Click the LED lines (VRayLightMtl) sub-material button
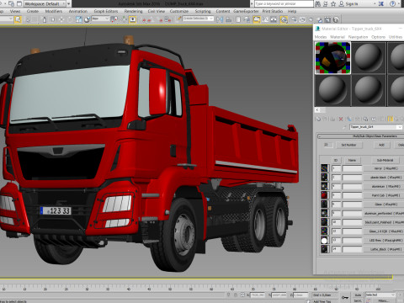This screenshot has width=404, height=303. tap(385, 240)
